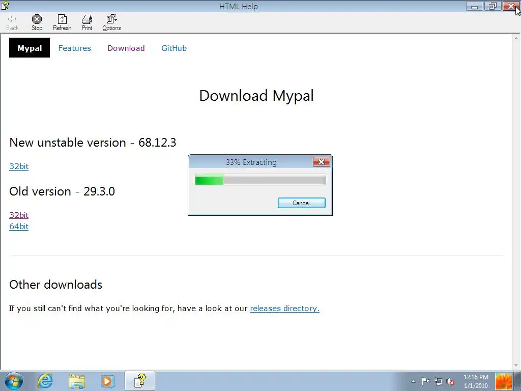Open the GitHub link in navigation

click(x=174, y=48)
